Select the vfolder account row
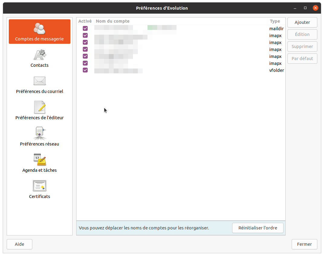This screenshot has width=324, height=256. tap(181, 70)
